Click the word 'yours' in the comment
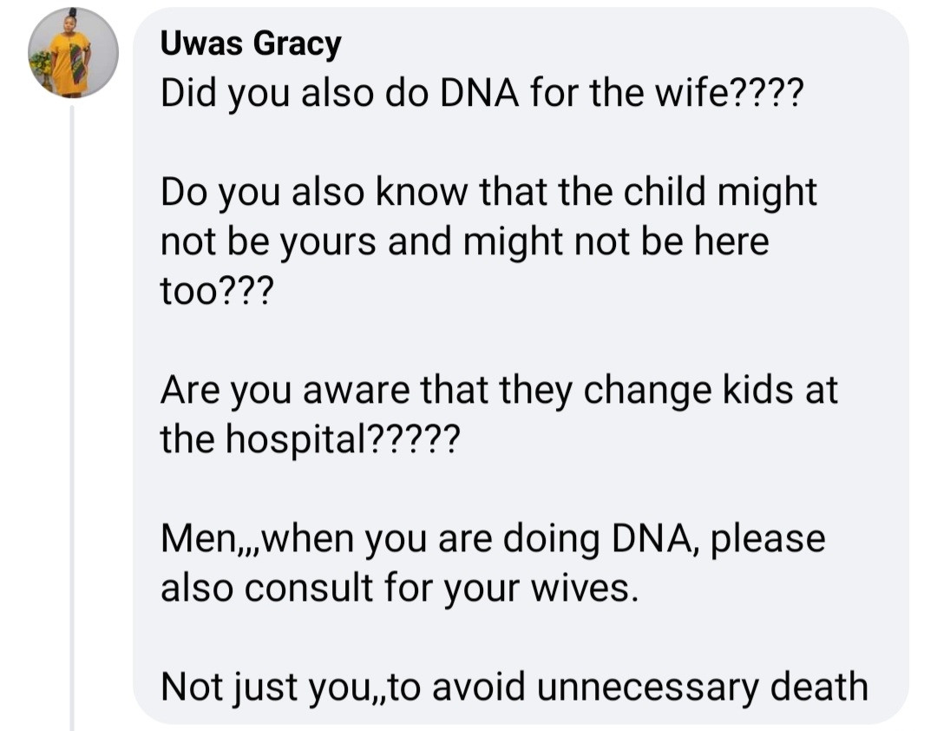The width and height of the screenshot is (937, 731). pyautogui.click(x=332, y=242)
